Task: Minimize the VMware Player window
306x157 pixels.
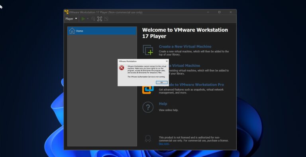Action: pyautogui.click(x=208, y=12)
